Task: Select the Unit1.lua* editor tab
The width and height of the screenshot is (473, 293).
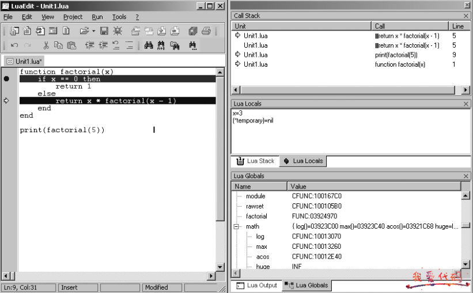Action: [x=24, y=61]
